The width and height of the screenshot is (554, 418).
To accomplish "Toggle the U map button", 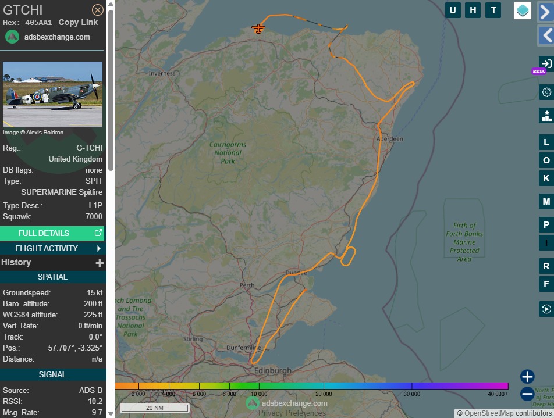I will (453, 10).
